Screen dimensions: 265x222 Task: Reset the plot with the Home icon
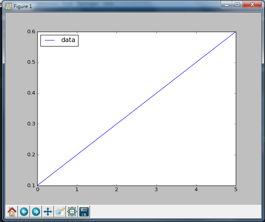point(12,212)
